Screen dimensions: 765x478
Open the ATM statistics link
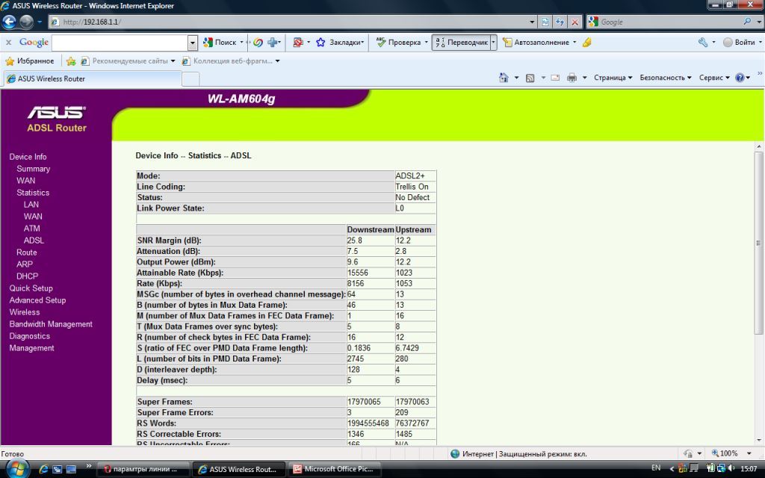tap(31, 229)
